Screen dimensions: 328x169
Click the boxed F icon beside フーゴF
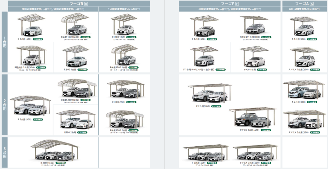237,4
